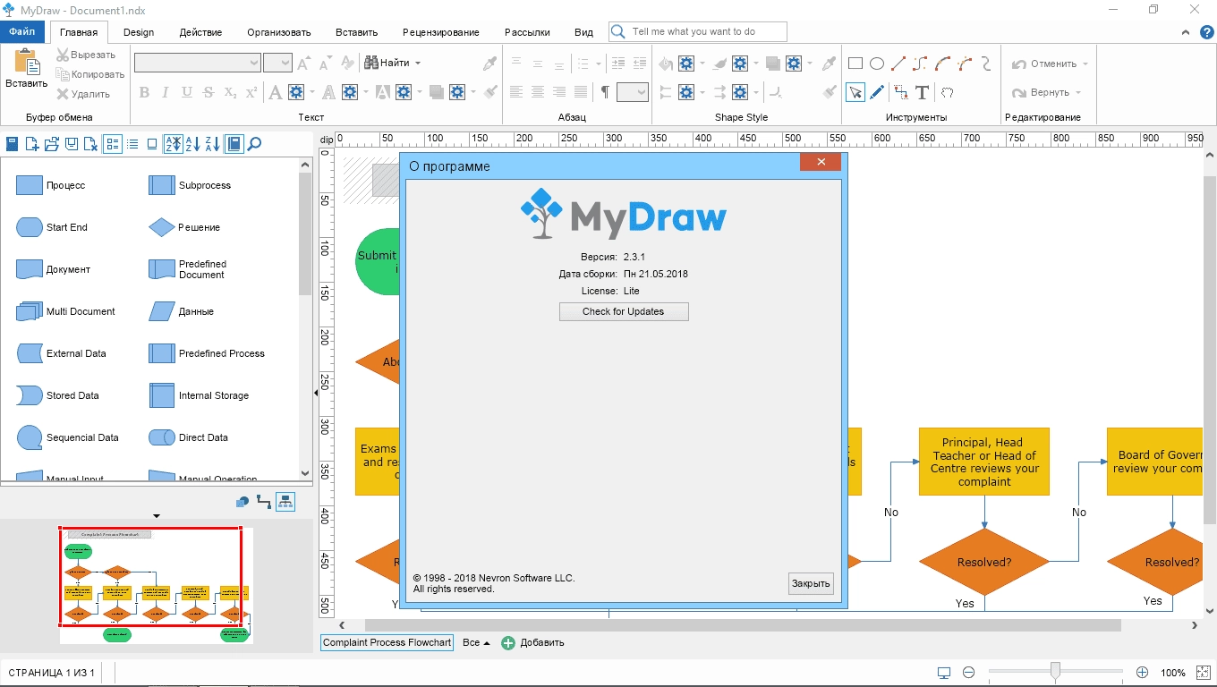Screen dimensions: 1217x687
Task: Toggle the library book panel button
Action: [234, 144]
